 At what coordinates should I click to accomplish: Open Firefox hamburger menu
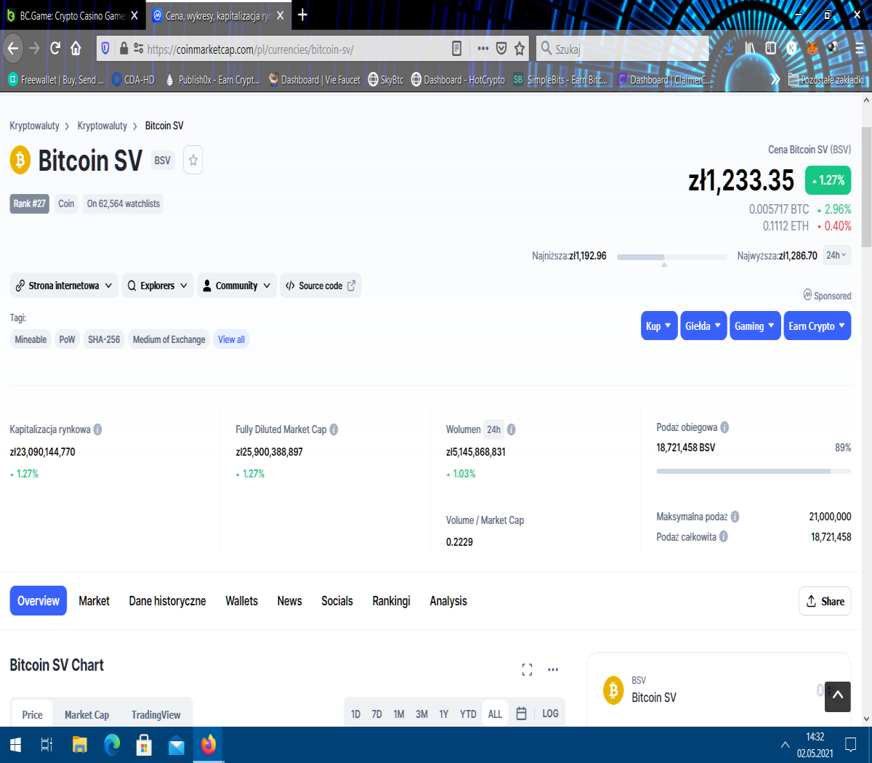pos(859,49)
